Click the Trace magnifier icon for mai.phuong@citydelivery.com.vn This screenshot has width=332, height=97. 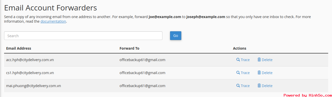[238, 86]
